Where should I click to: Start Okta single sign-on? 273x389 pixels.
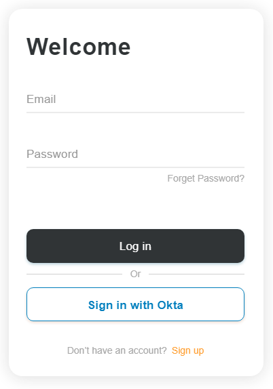coord(136,304)
